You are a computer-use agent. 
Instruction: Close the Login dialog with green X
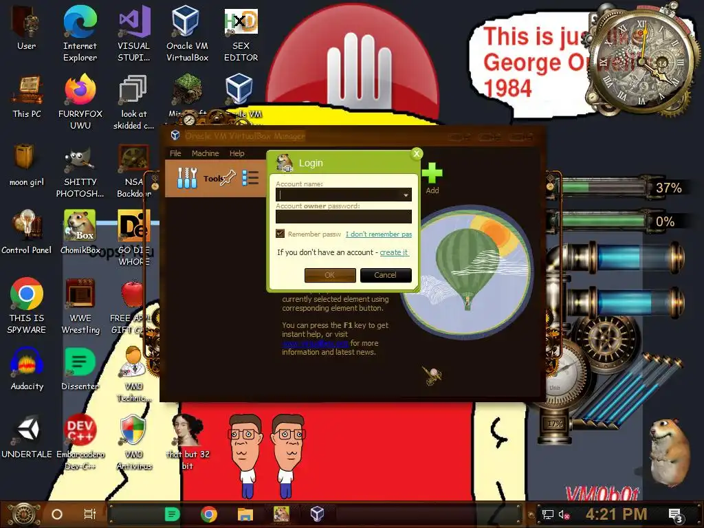point(417,153)
